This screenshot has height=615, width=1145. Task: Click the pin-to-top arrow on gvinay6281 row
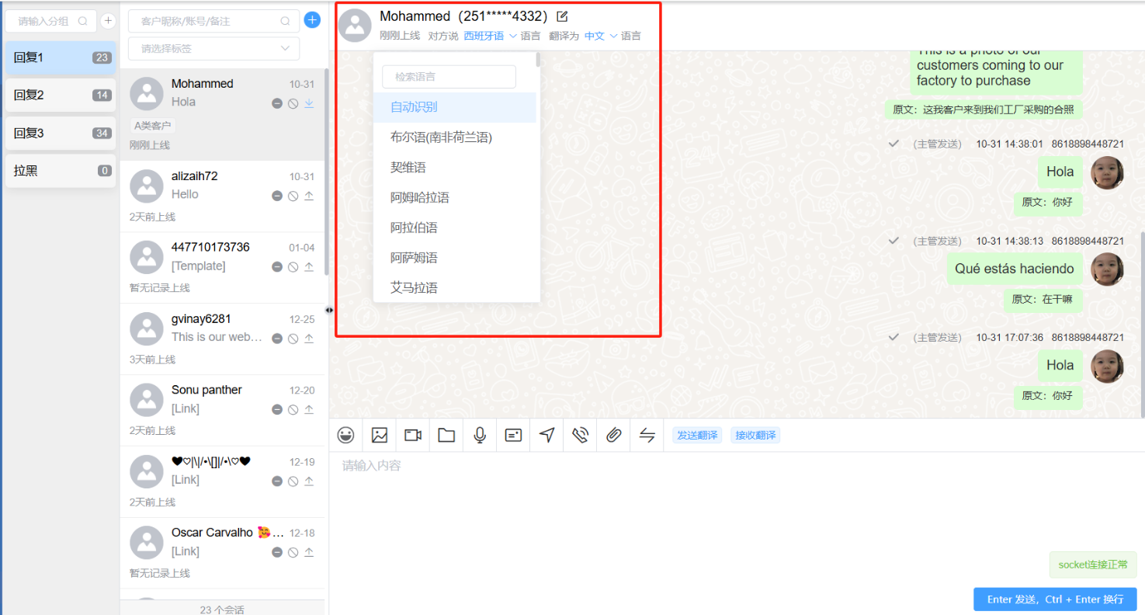[x=309, y=339]
